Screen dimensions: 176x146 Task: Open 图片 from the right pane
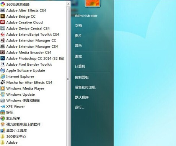[x=78, y=35]
